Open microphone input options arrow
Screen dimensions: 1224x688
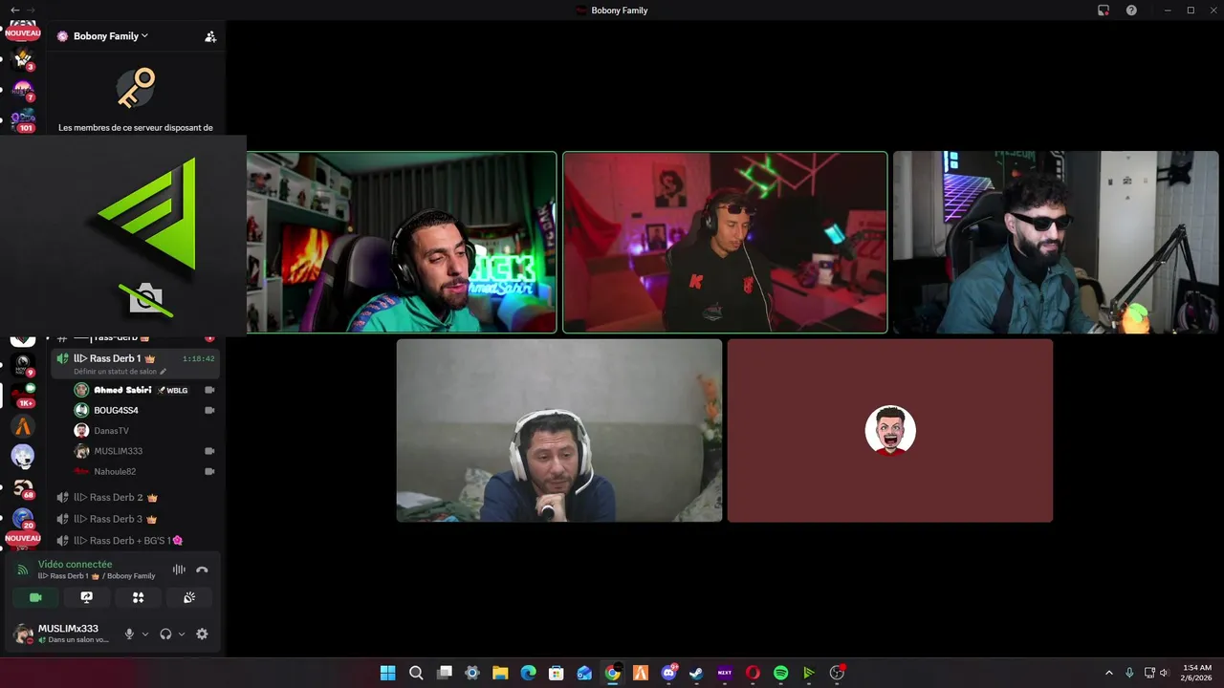click(145, 634)
